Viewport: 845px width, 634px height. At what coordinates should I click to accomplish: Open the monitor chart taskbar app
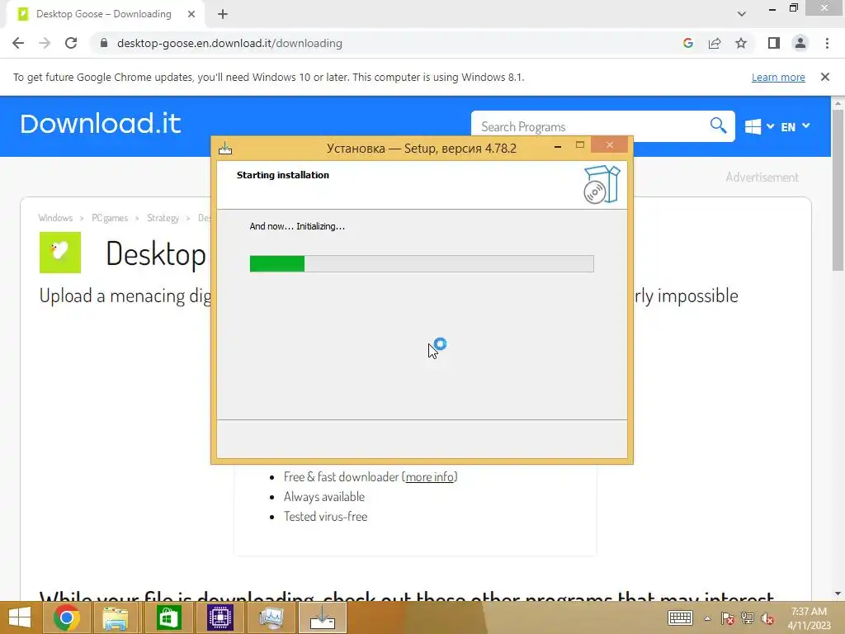[271, 617]
